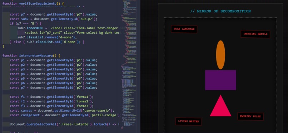Click the const f3 'forma3' line
The width and height of the screenshot is (288, 133).
click(51, 106)
